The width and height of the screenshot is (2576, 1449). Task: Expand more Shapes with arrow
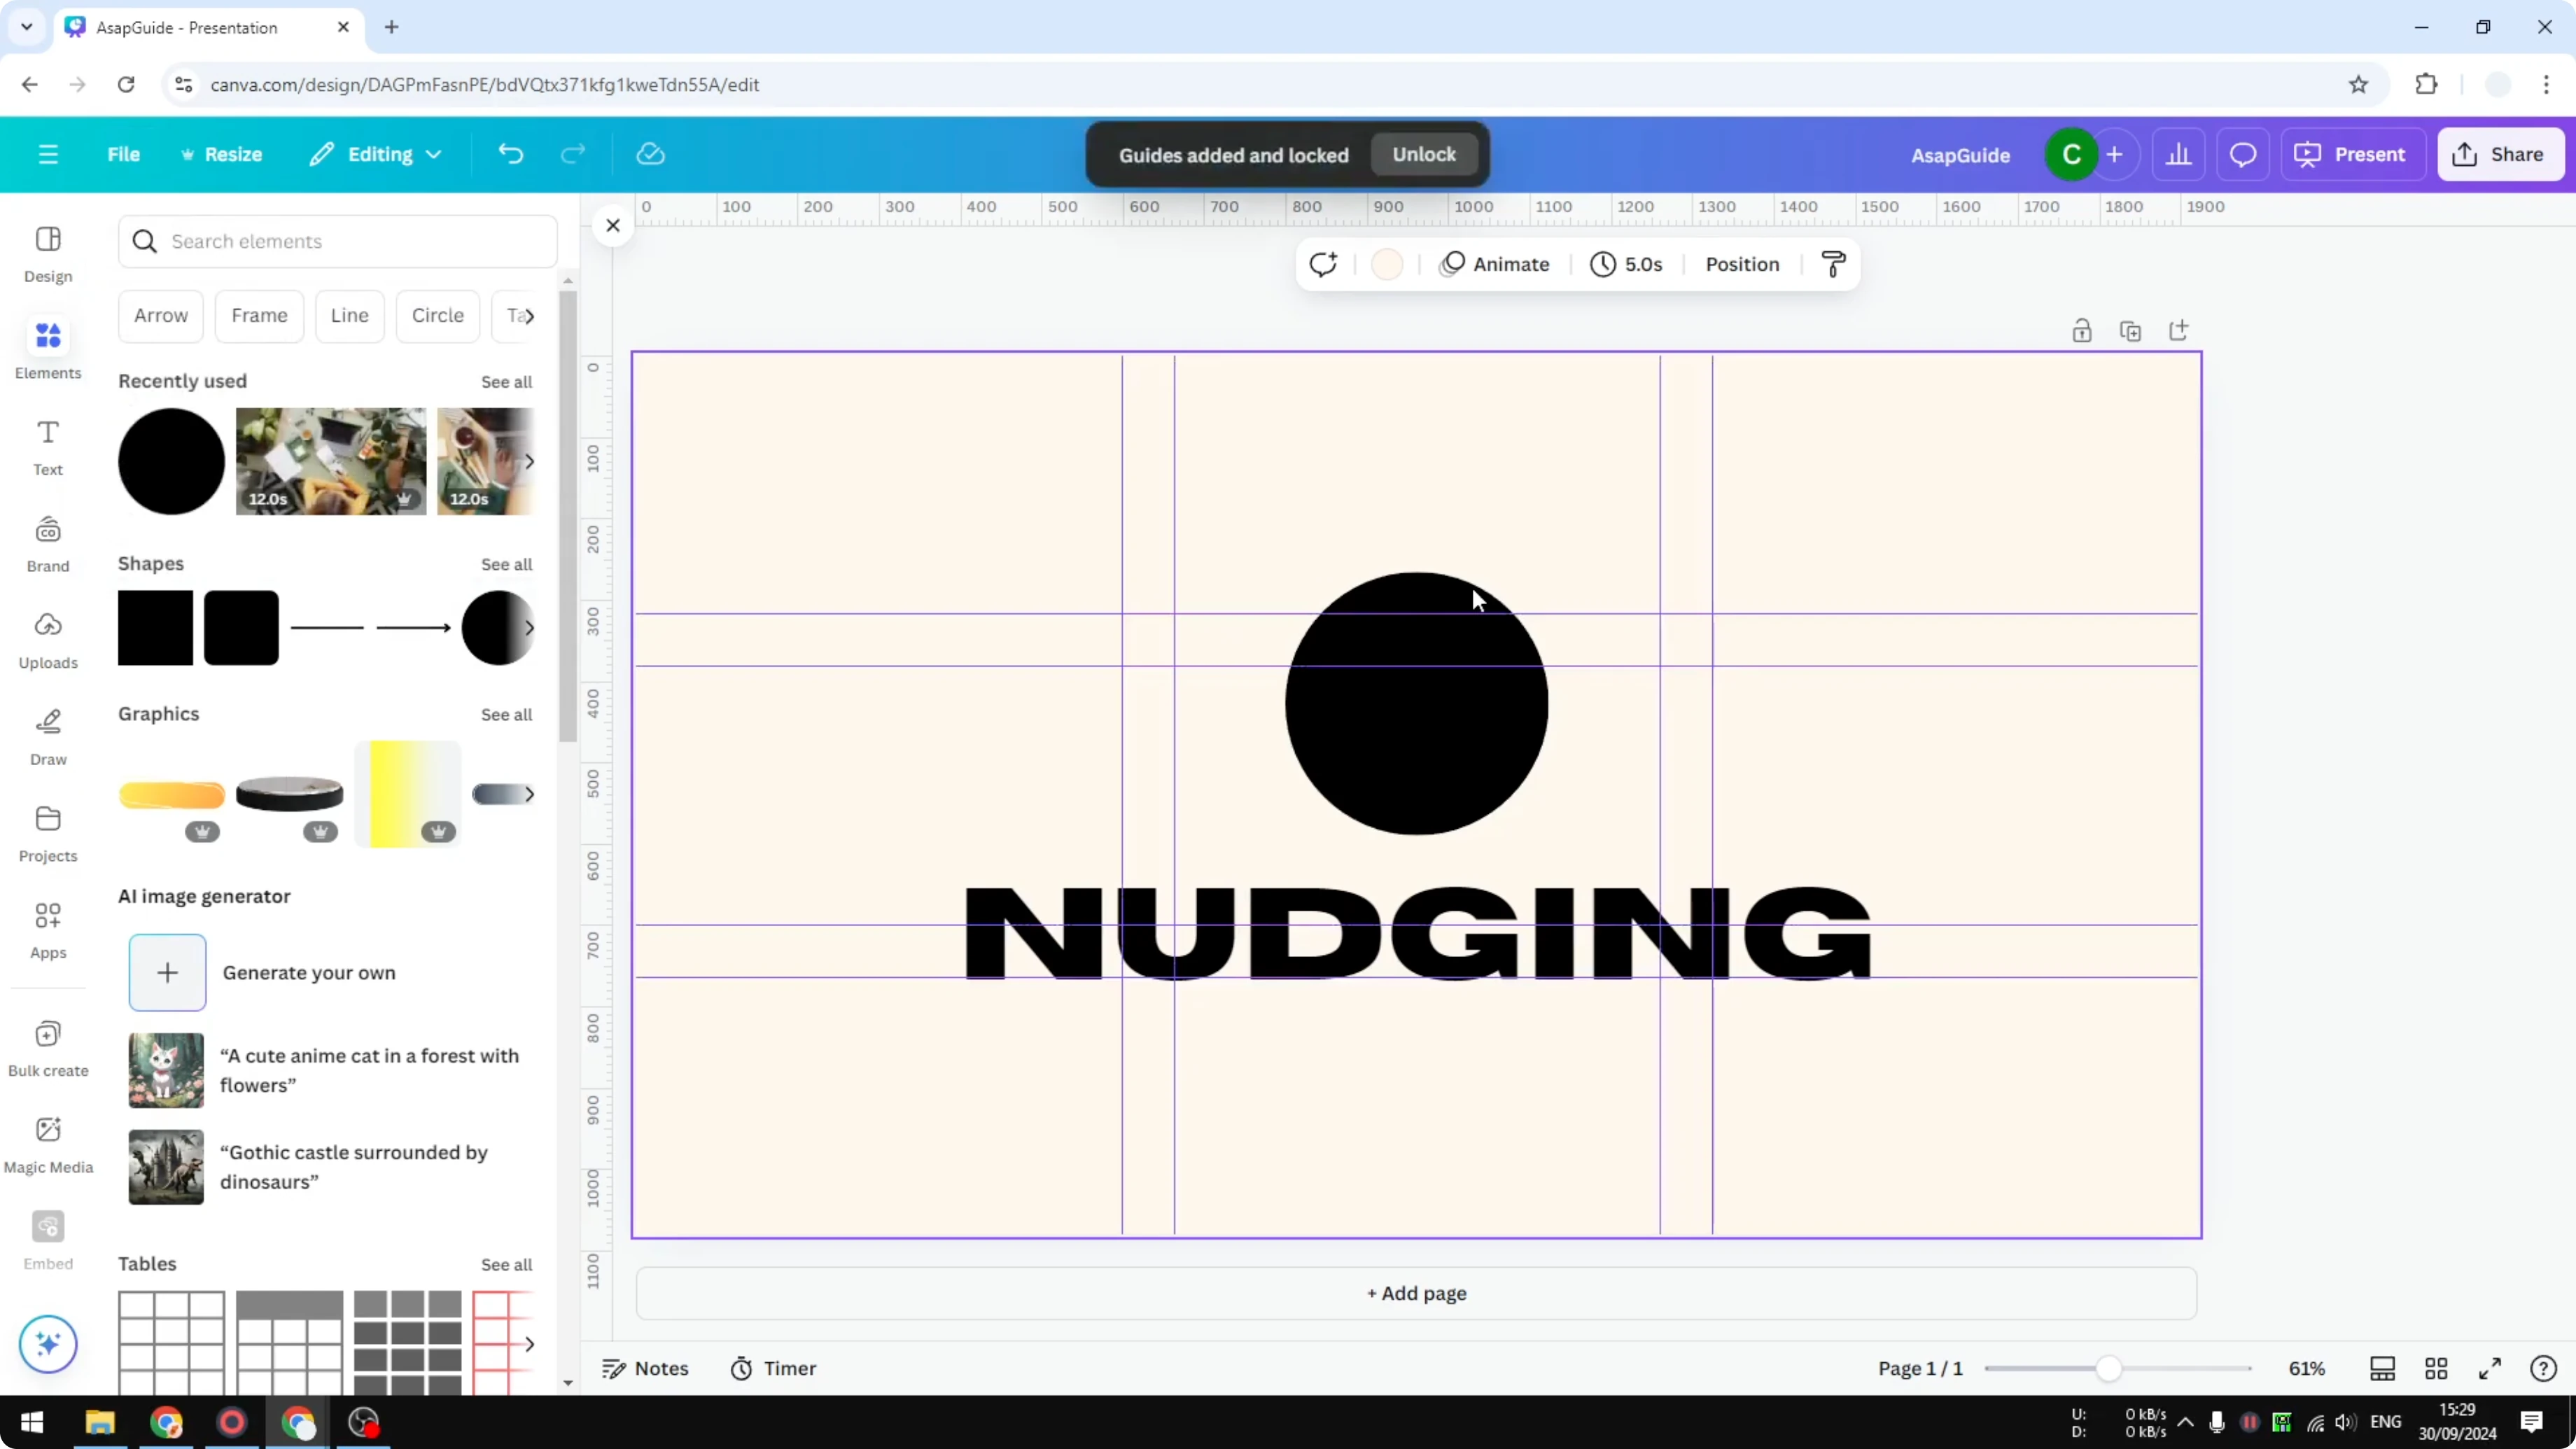[529, 628]
